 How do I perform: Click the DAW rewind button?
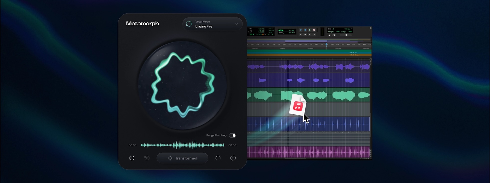click(305, 35)
